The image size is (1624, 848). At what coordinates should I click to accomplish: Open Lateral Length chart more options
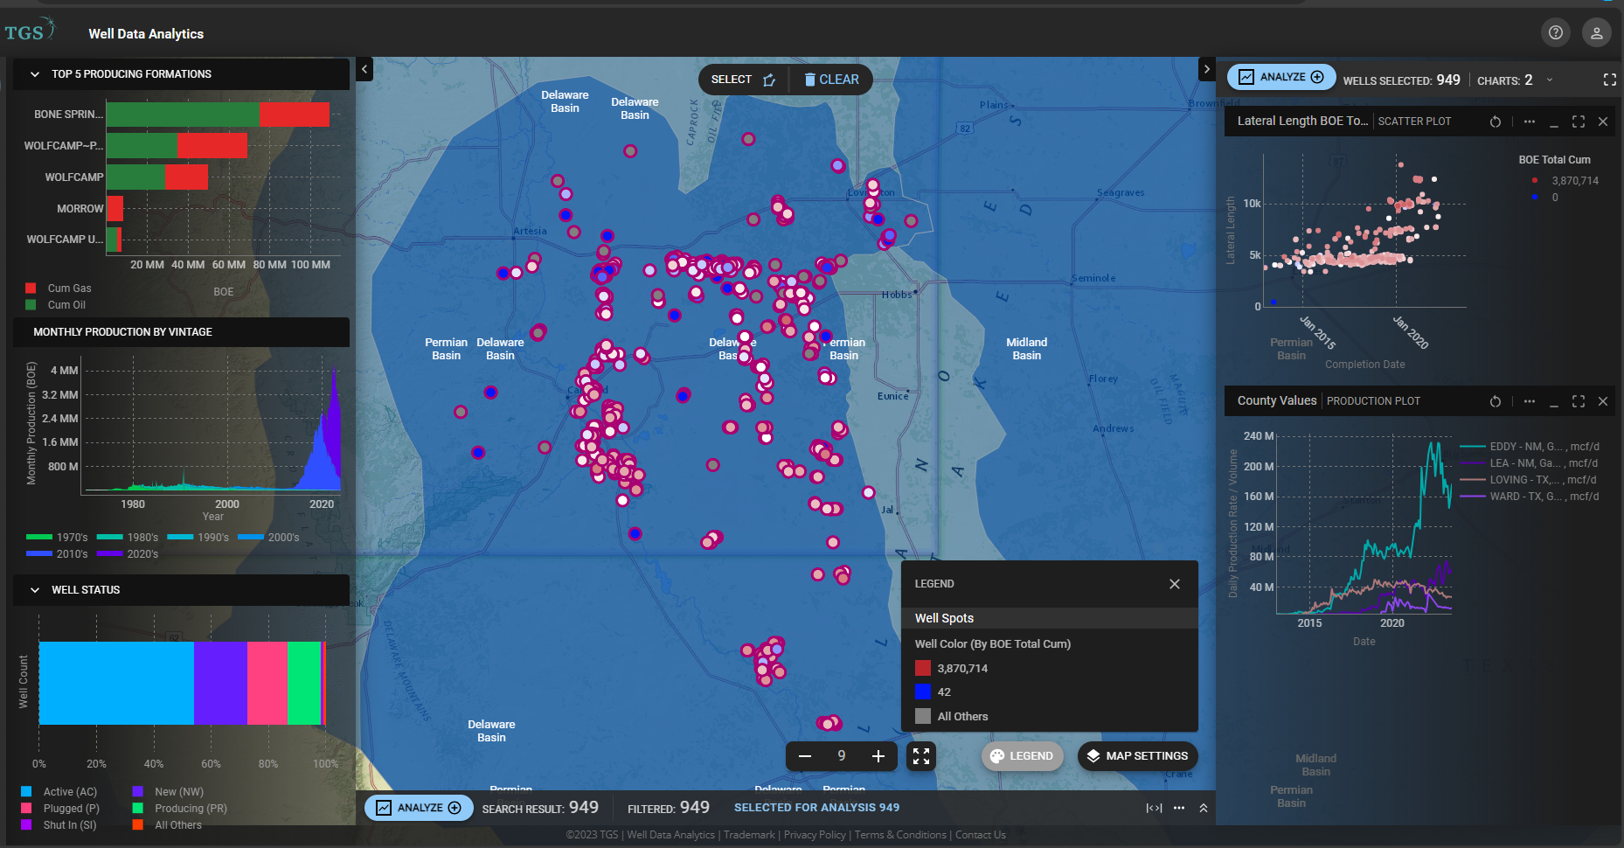pyautogui.click(x=1529, y=122)
